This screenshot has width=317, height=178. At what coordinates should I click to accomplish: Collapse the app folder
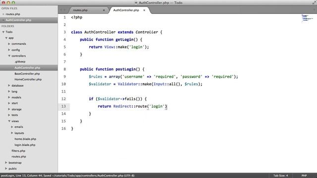click(6, 38)
